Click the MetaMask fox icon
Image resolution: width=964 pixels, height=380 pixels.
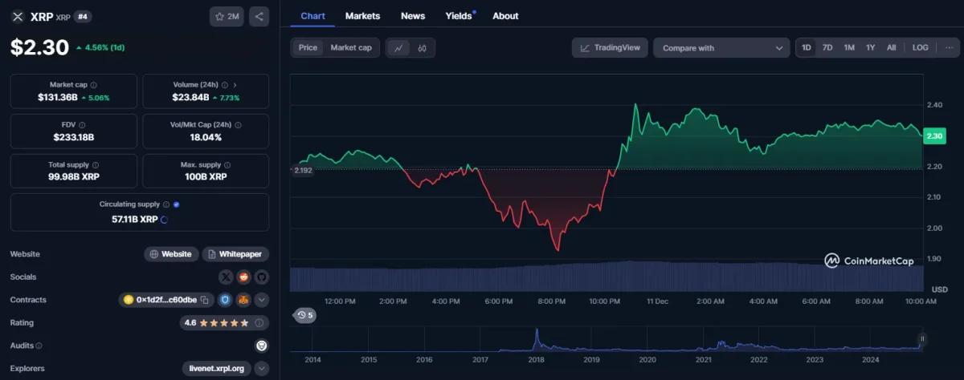point(241,300)
